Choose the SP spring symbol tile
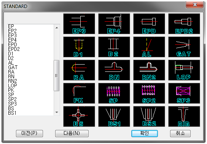This screenshot has width=207, height=144. [x=114, y=93]
